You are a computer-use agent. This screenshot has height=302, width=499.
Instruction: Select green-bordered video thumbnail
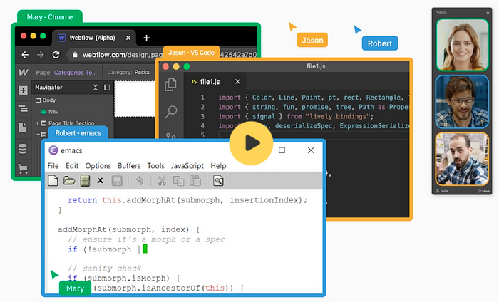(x=462, y=44)
